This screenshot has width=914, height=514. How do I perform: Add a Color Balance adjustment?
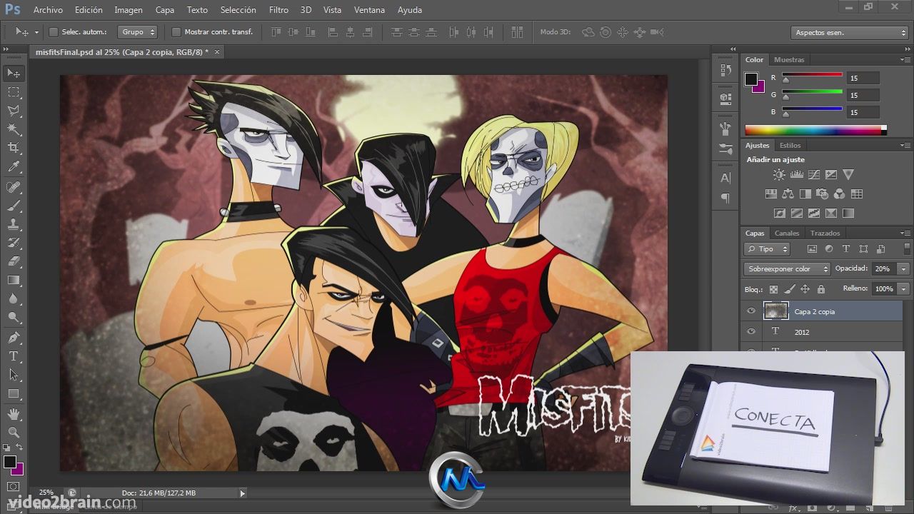[x=788, y=193]
